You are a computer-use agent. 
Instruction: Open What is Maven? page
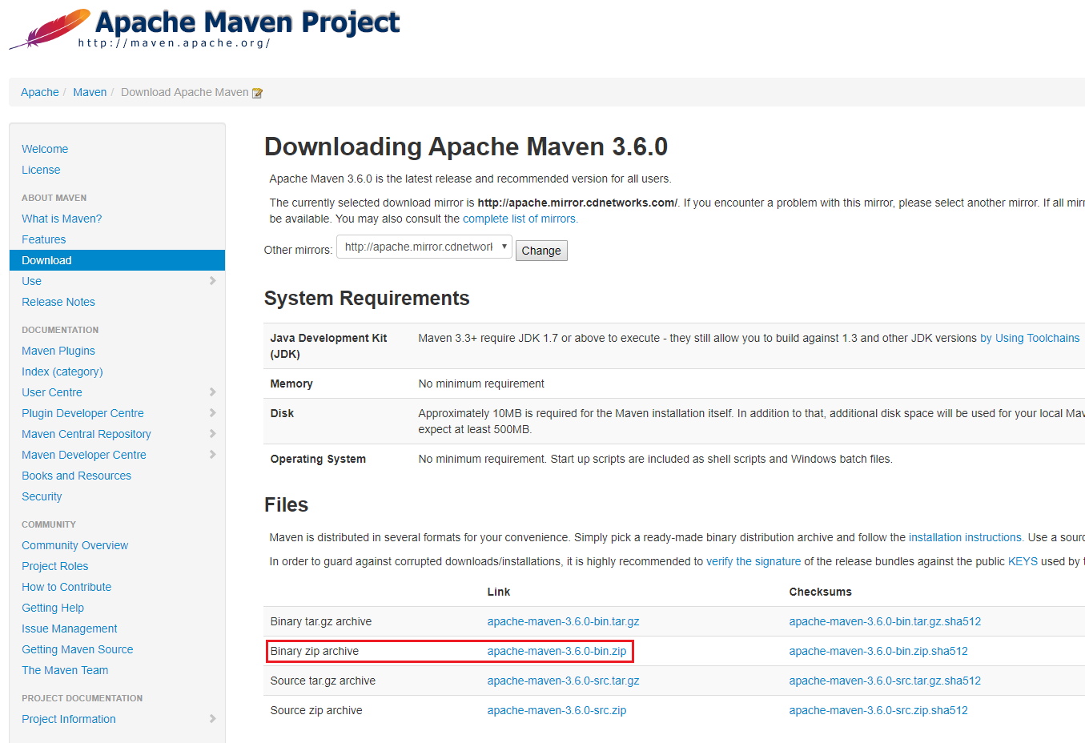[62, 219]
